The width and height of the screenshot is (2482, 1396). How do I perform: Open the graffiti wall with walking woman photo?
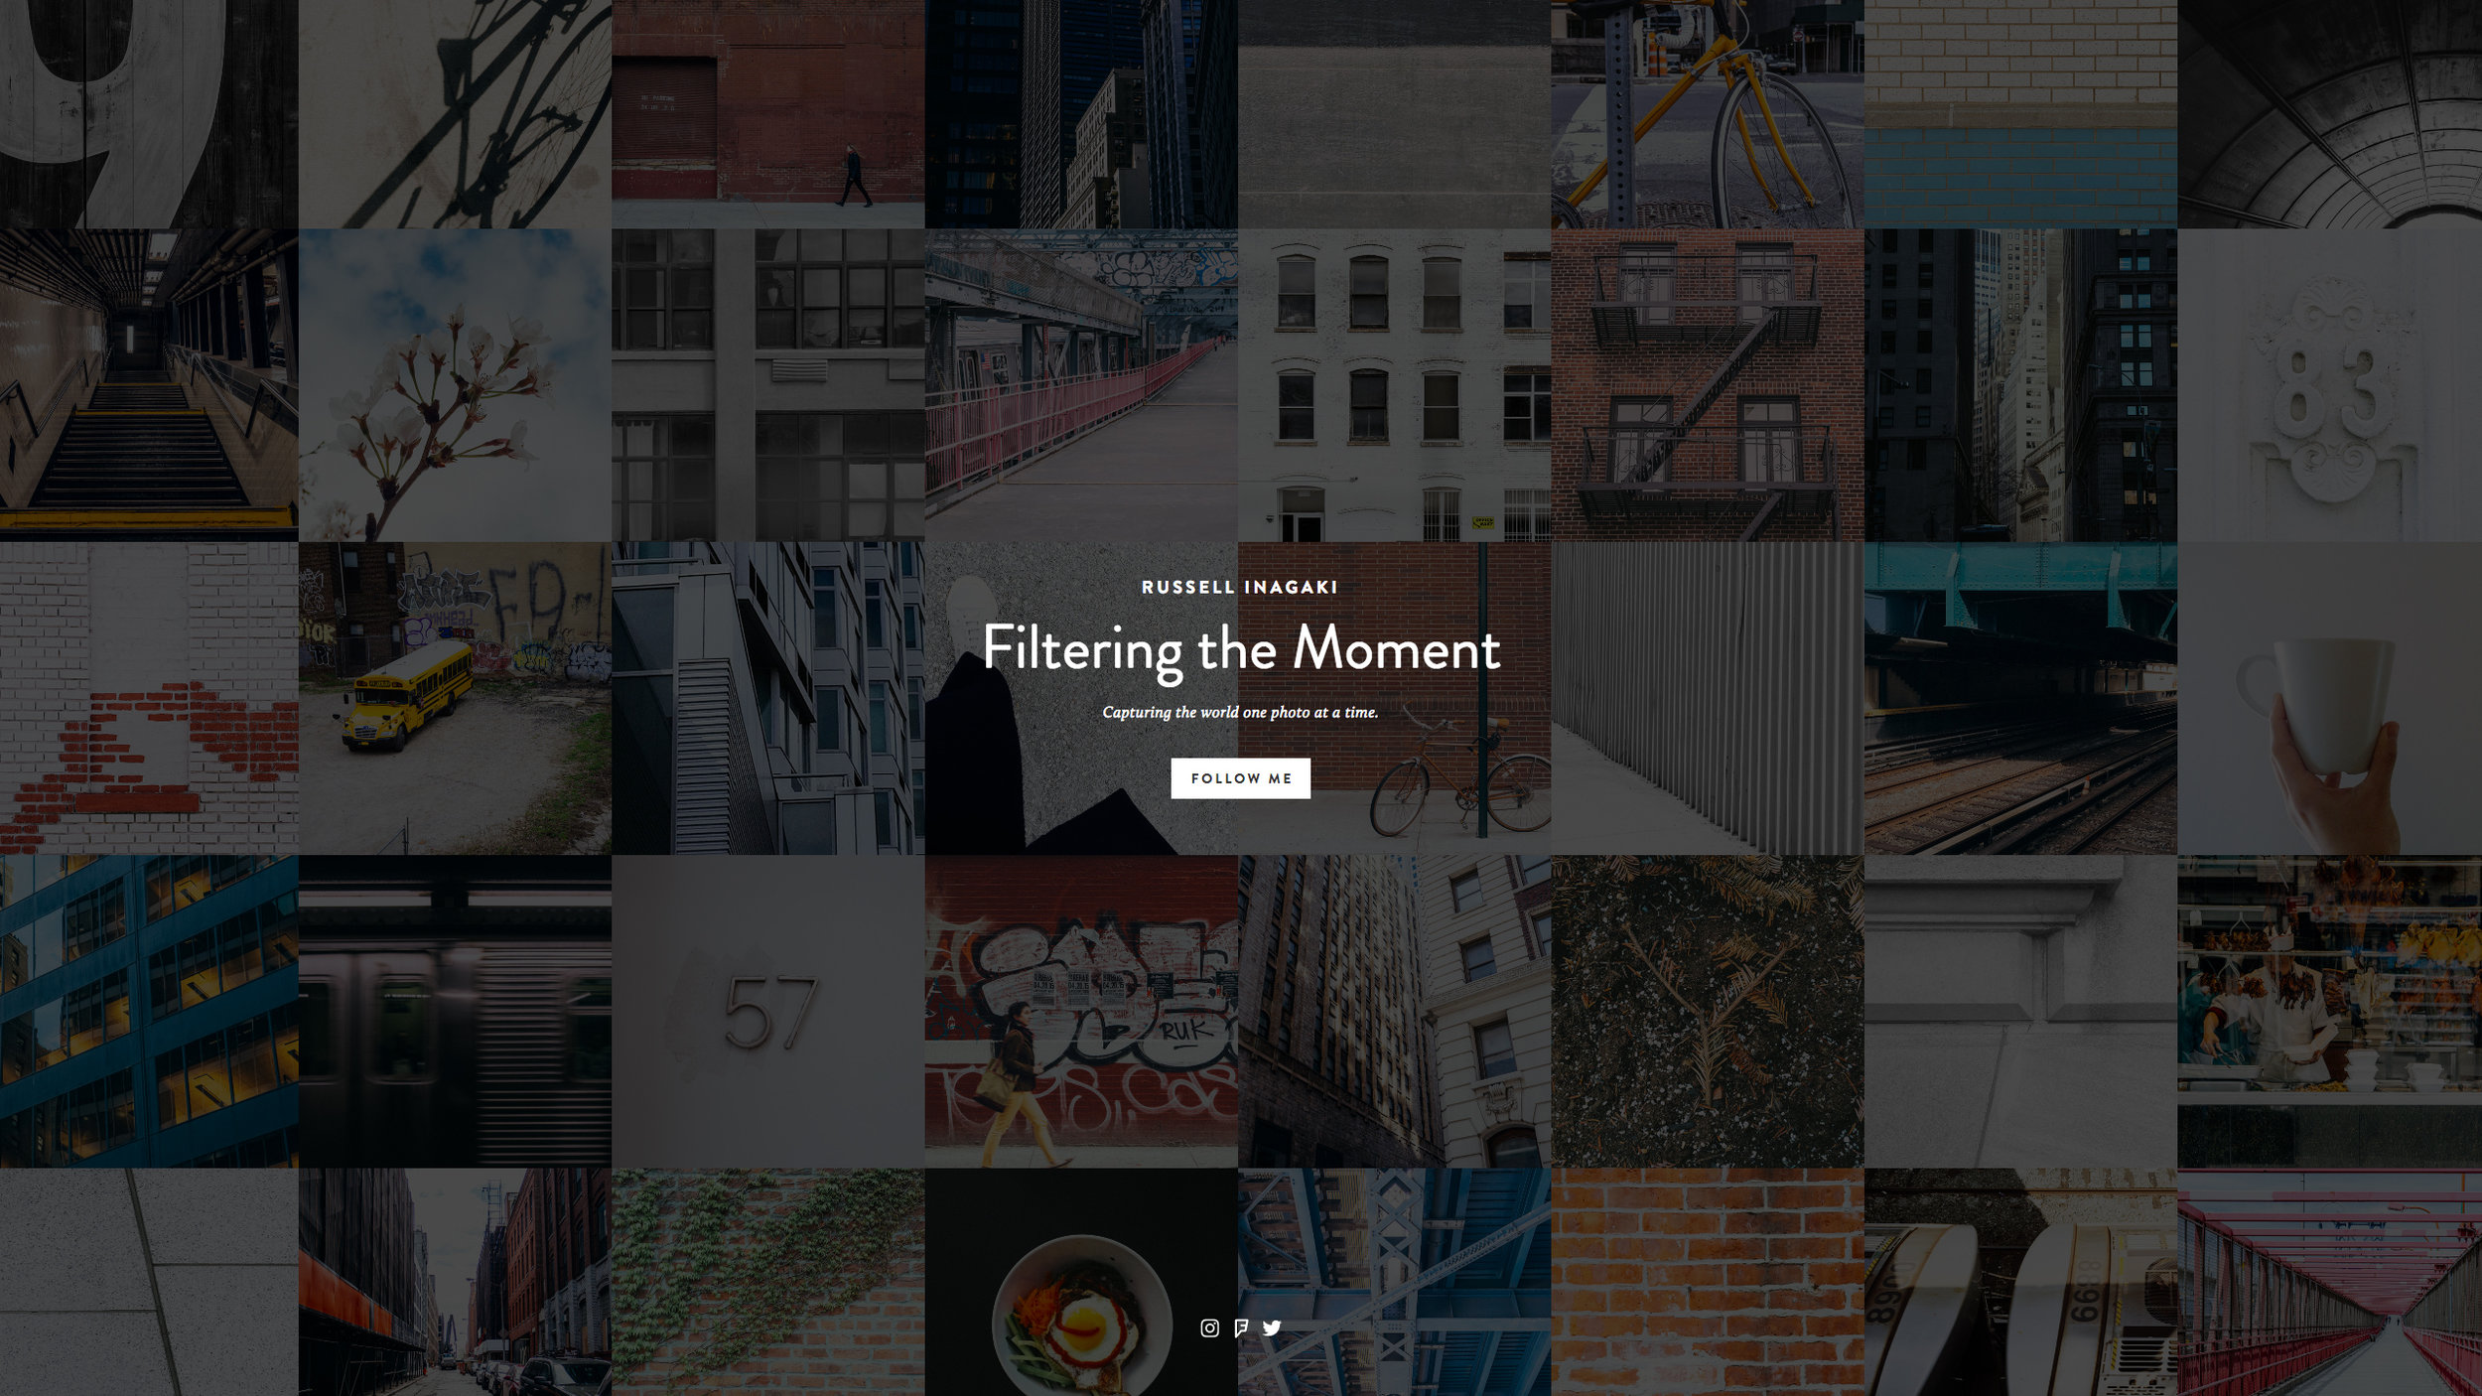pyautogui.click(x=1081, y=1012)
